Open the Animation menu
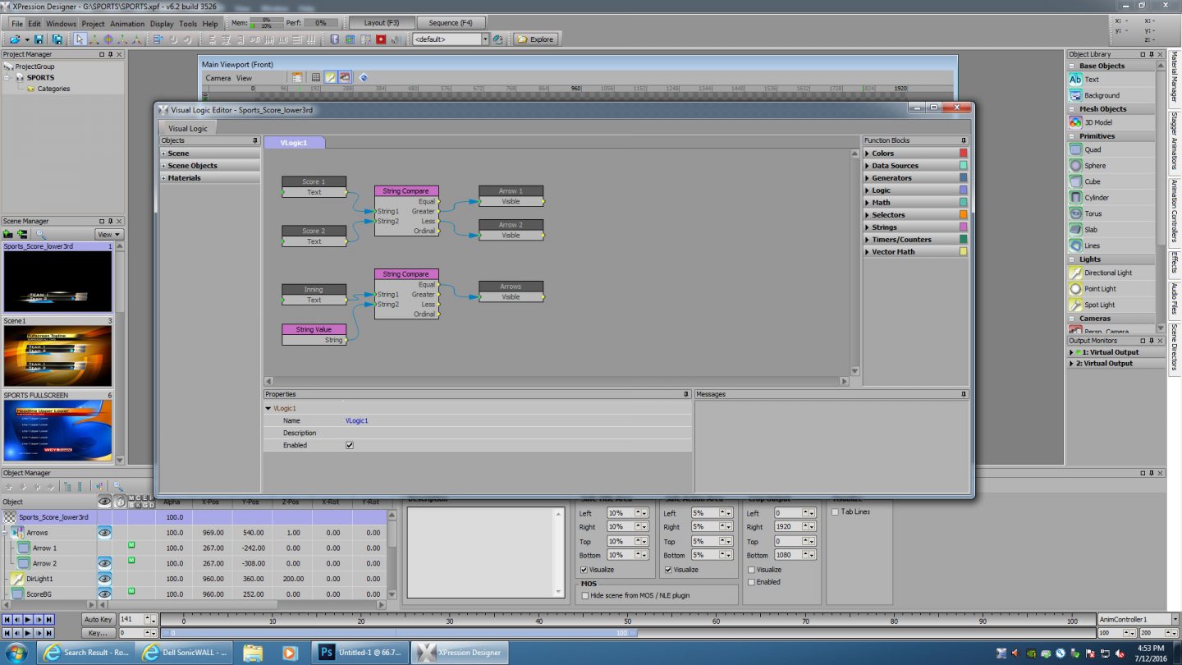Viewport: 1182px width, 665px height. tap(127, 24)
